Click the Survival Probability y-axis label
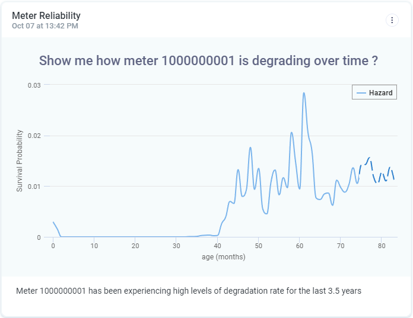The width and height of the screenshot is (413, 318). coord(19,161)
